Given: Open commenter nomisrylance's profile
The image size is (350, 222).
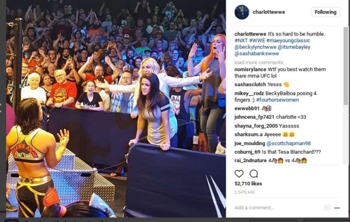Looking at the screenshot, I should pyautogui.click(x=250, y=69).
